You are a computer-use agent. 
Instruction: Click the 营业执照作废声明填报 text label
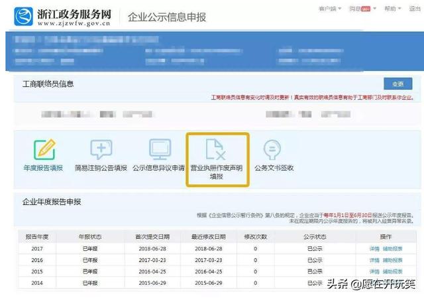coord(217,173)
